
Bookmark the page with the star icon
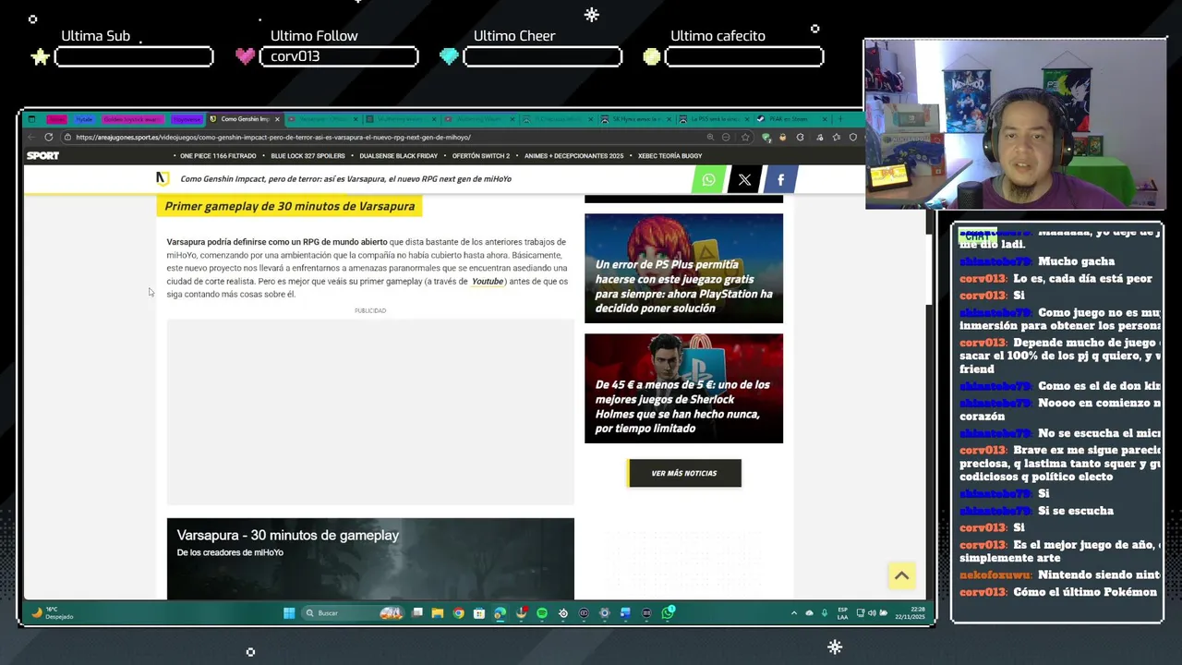[745, 137]
